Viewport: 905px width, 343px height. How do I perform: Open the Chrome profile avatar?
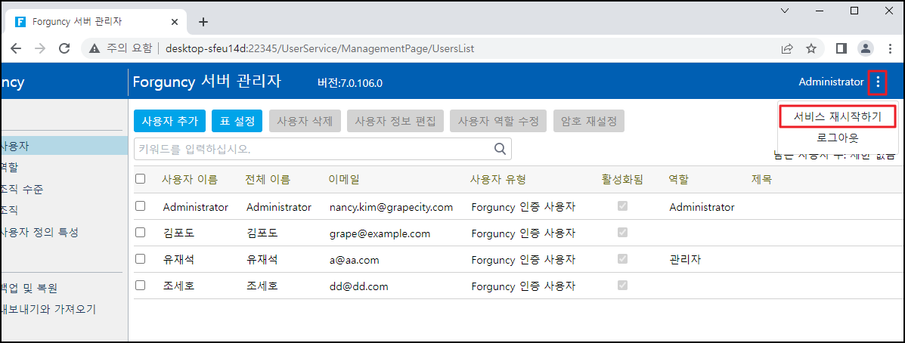click(865, 48)
